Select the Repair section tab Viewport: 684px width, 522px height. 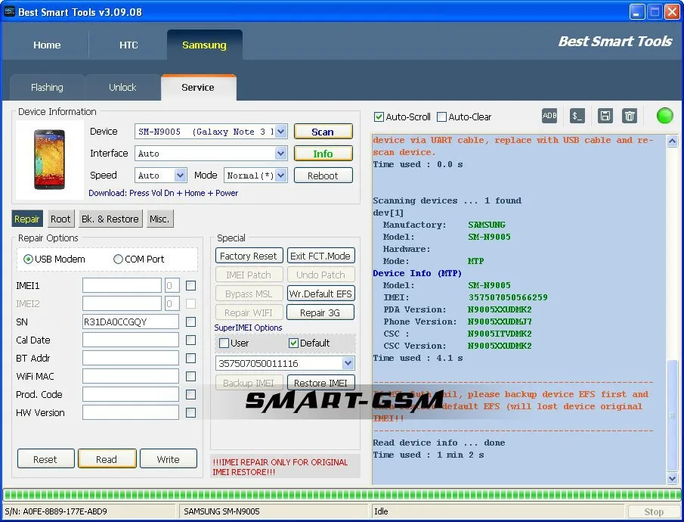pyautogui.click(x=27, y=219)
